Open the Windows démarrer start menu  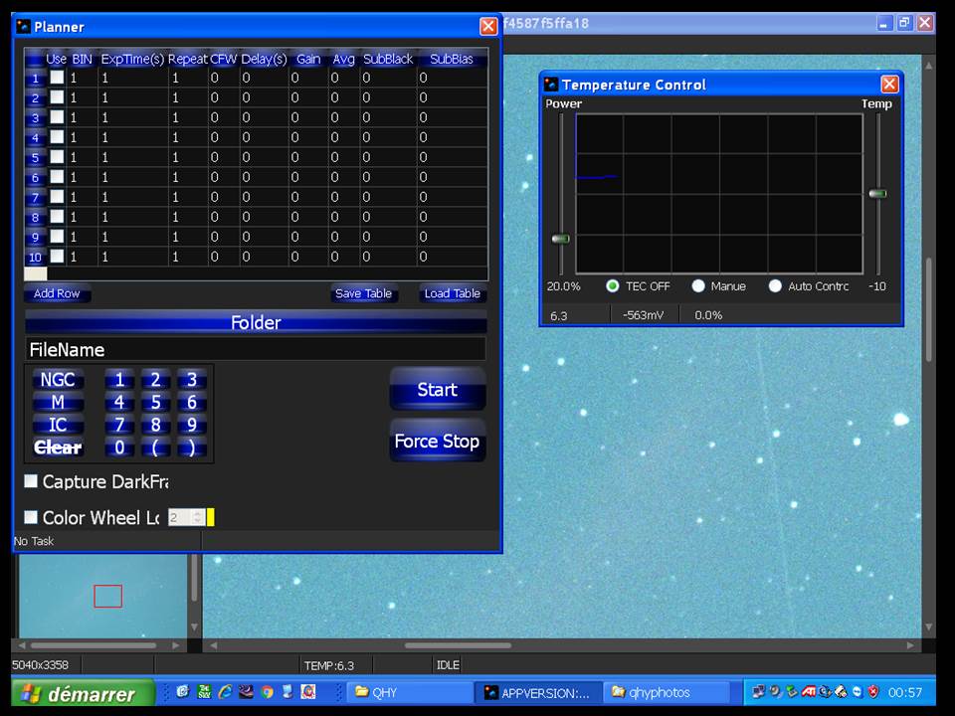[x=83, y=692]
